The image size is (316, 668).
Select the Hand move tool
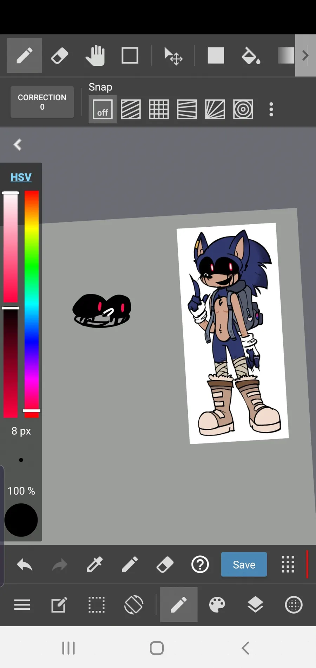tap(95, 56)
